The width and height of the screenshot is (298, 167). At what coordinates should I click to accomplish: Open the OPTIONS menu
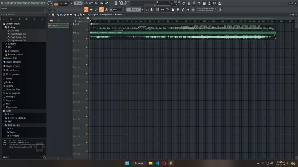tap(31, 3)
